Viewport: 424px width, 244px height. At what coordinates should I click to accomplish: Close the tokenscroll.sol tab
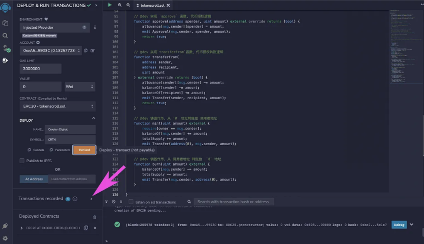(x=168, y=6)
